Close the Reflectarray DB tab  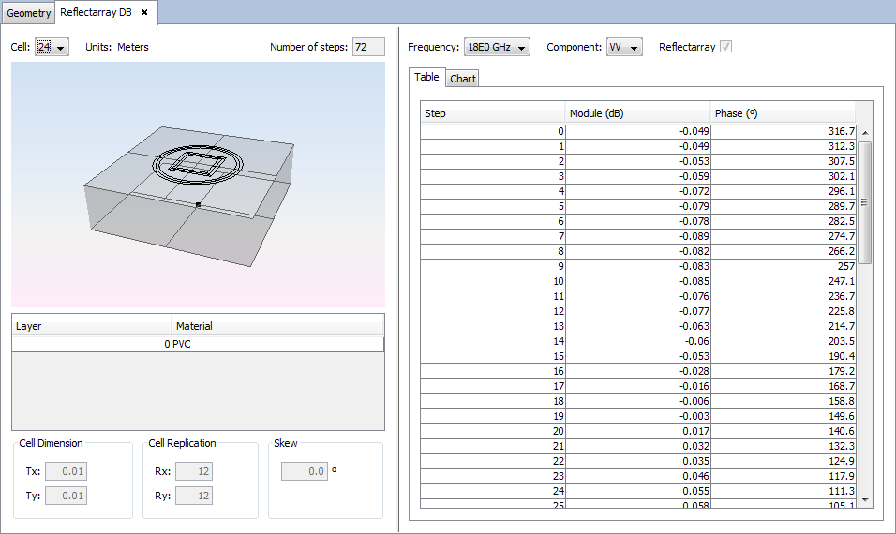coord(144,13)
